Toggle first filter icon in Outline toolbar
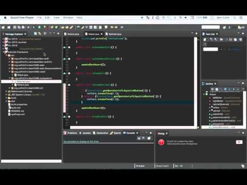Screen dimensions: 247x185 point(213,89)
